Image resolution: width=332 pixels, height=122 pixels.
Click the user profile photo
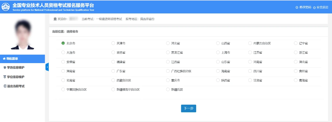click(22, 34)
